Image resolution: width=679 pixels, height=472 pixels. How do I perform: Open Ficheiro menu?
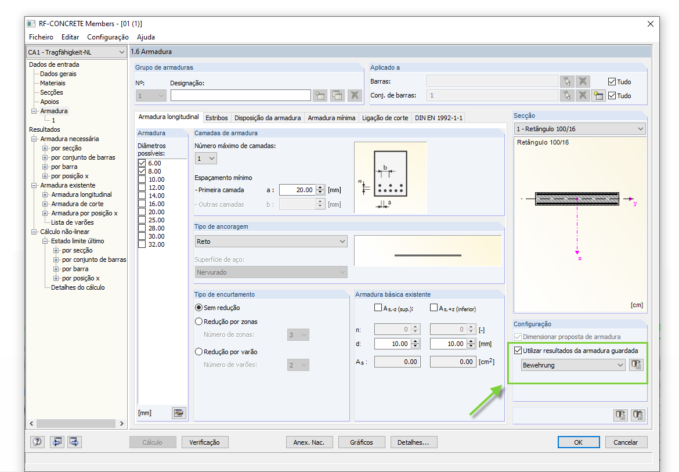click(41, 37)
